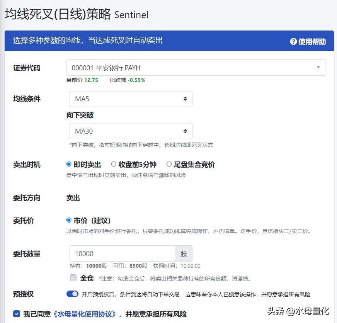Click the 股 unit icon beside quantity field

pos(184,253)
